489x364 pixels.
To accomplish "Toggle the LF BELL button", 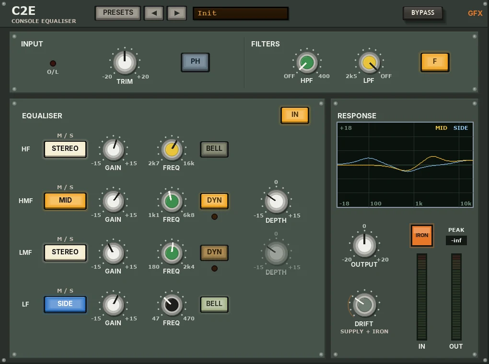I will point(214,304).
